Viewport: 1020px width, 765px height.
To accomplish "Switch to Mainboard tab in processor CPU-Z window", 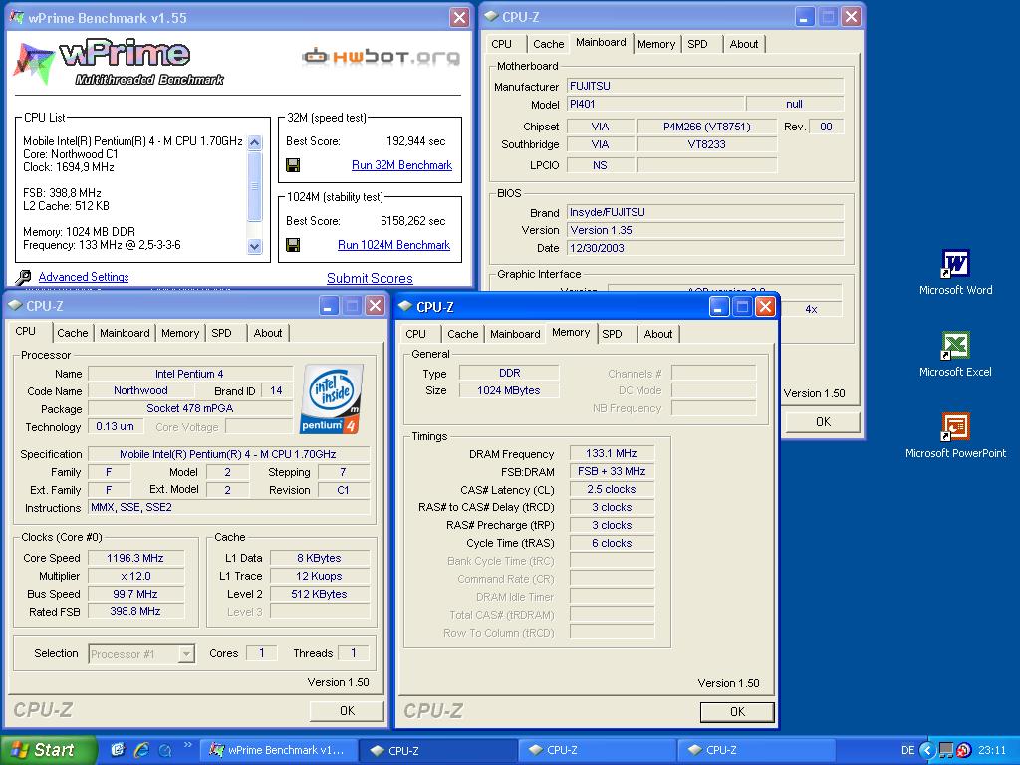I will (125, 333).
